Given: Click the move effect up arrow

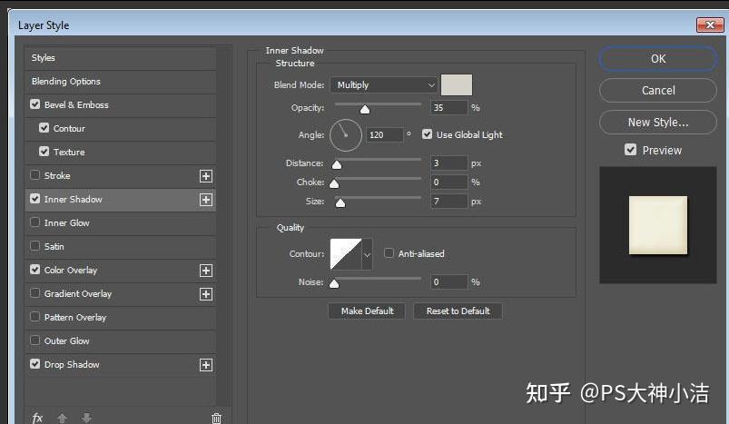Looking at the screenshot, I should tap(62, 418).
